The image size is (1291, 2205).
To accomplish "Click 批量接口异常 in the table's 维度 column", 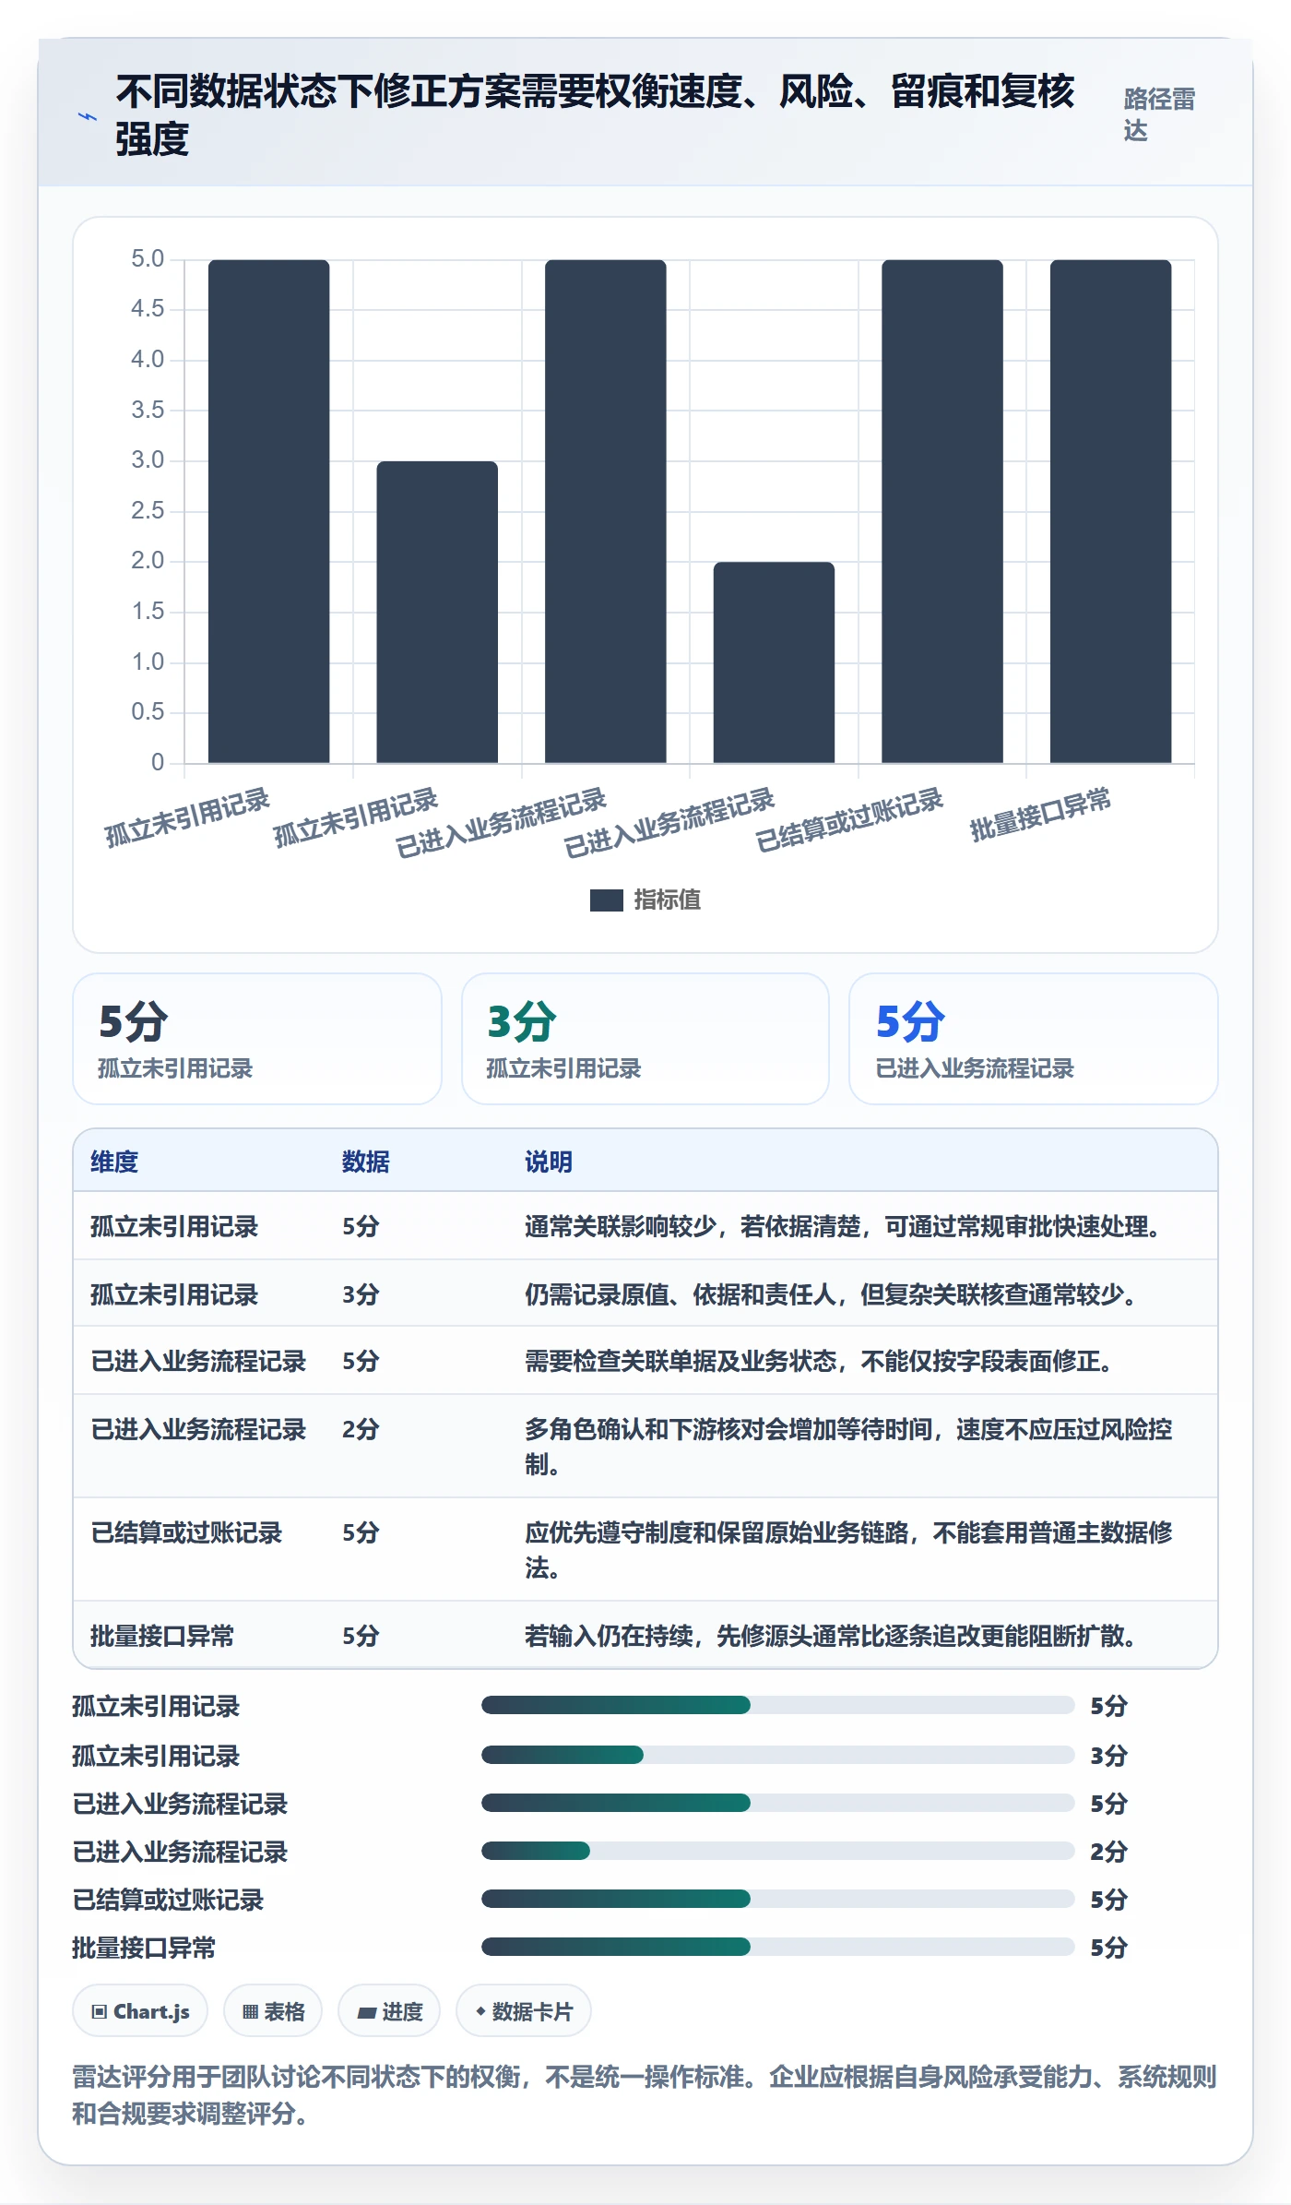I will pyautogui.click(x=162, y=1636).
